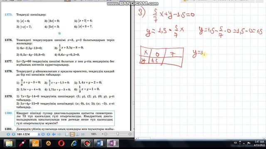266x149 pixels.
Task: Launch Opera browser from the taskbar
Action: (x=61, y=144)
